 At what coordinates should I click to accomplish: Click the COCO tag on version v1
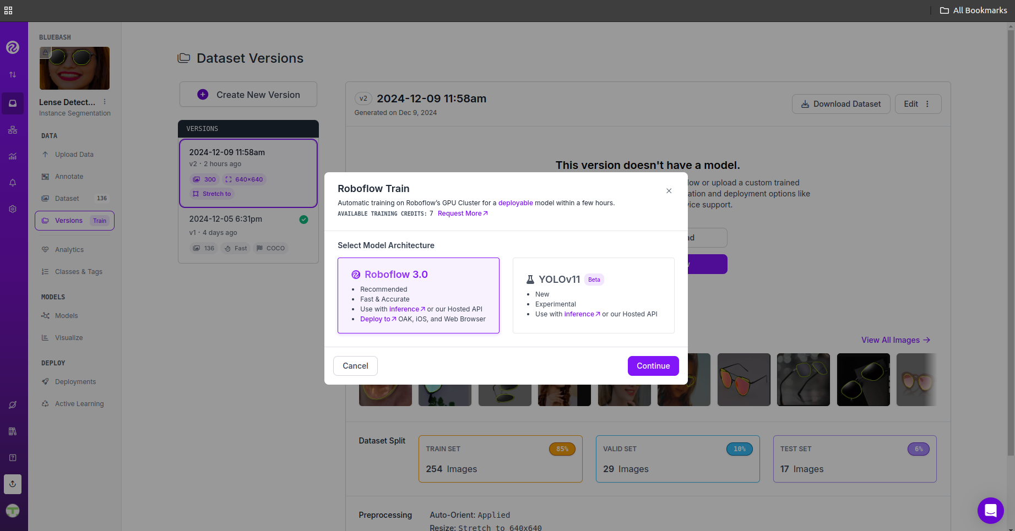click(270, 248)
